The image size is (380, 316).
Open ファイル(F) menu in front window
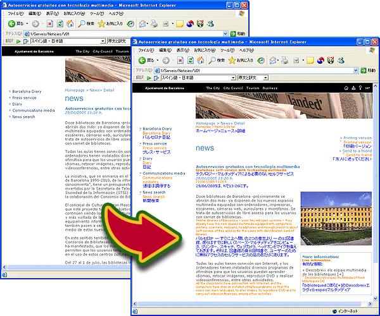point(146,50)
